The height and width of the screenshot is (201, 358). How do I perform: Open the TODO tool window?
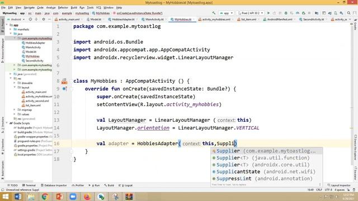(12, 185)
